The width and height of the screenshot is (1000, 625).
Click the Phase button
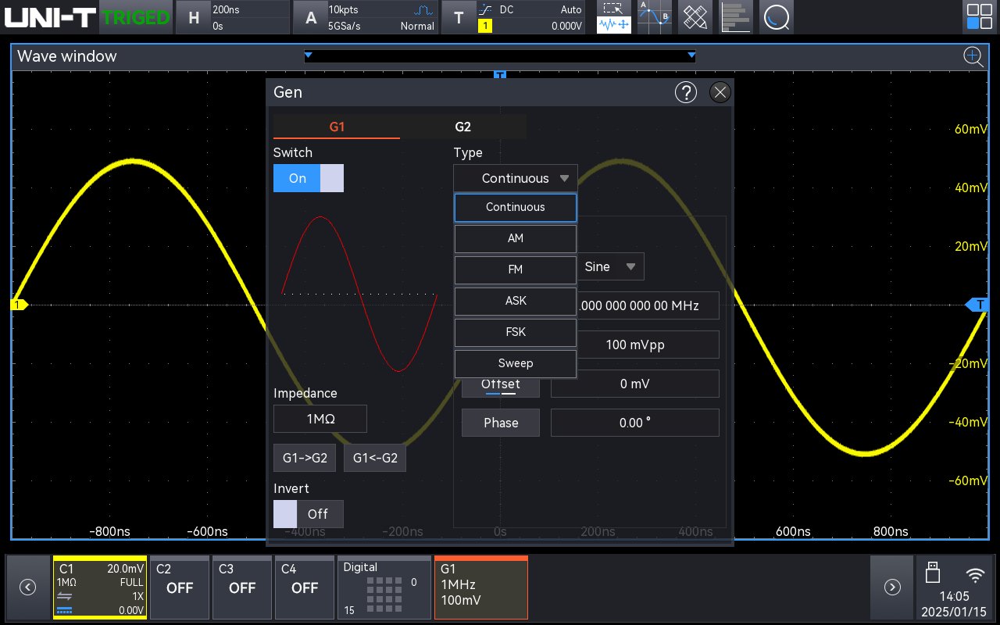[501, 423]
